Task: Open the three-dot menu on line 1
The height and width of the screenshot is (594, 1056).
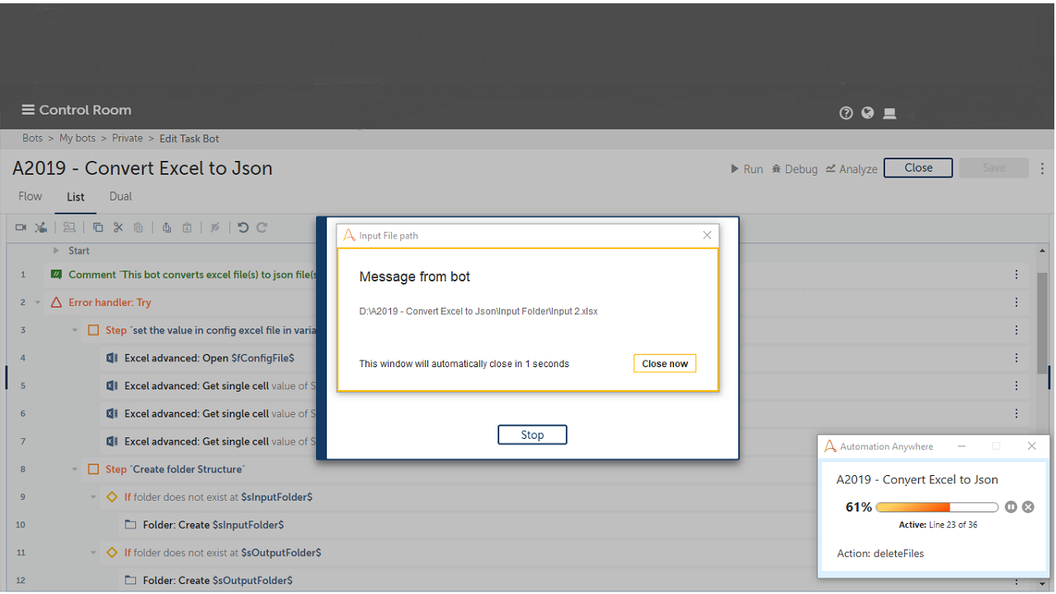Action: tap(1016, 275)
